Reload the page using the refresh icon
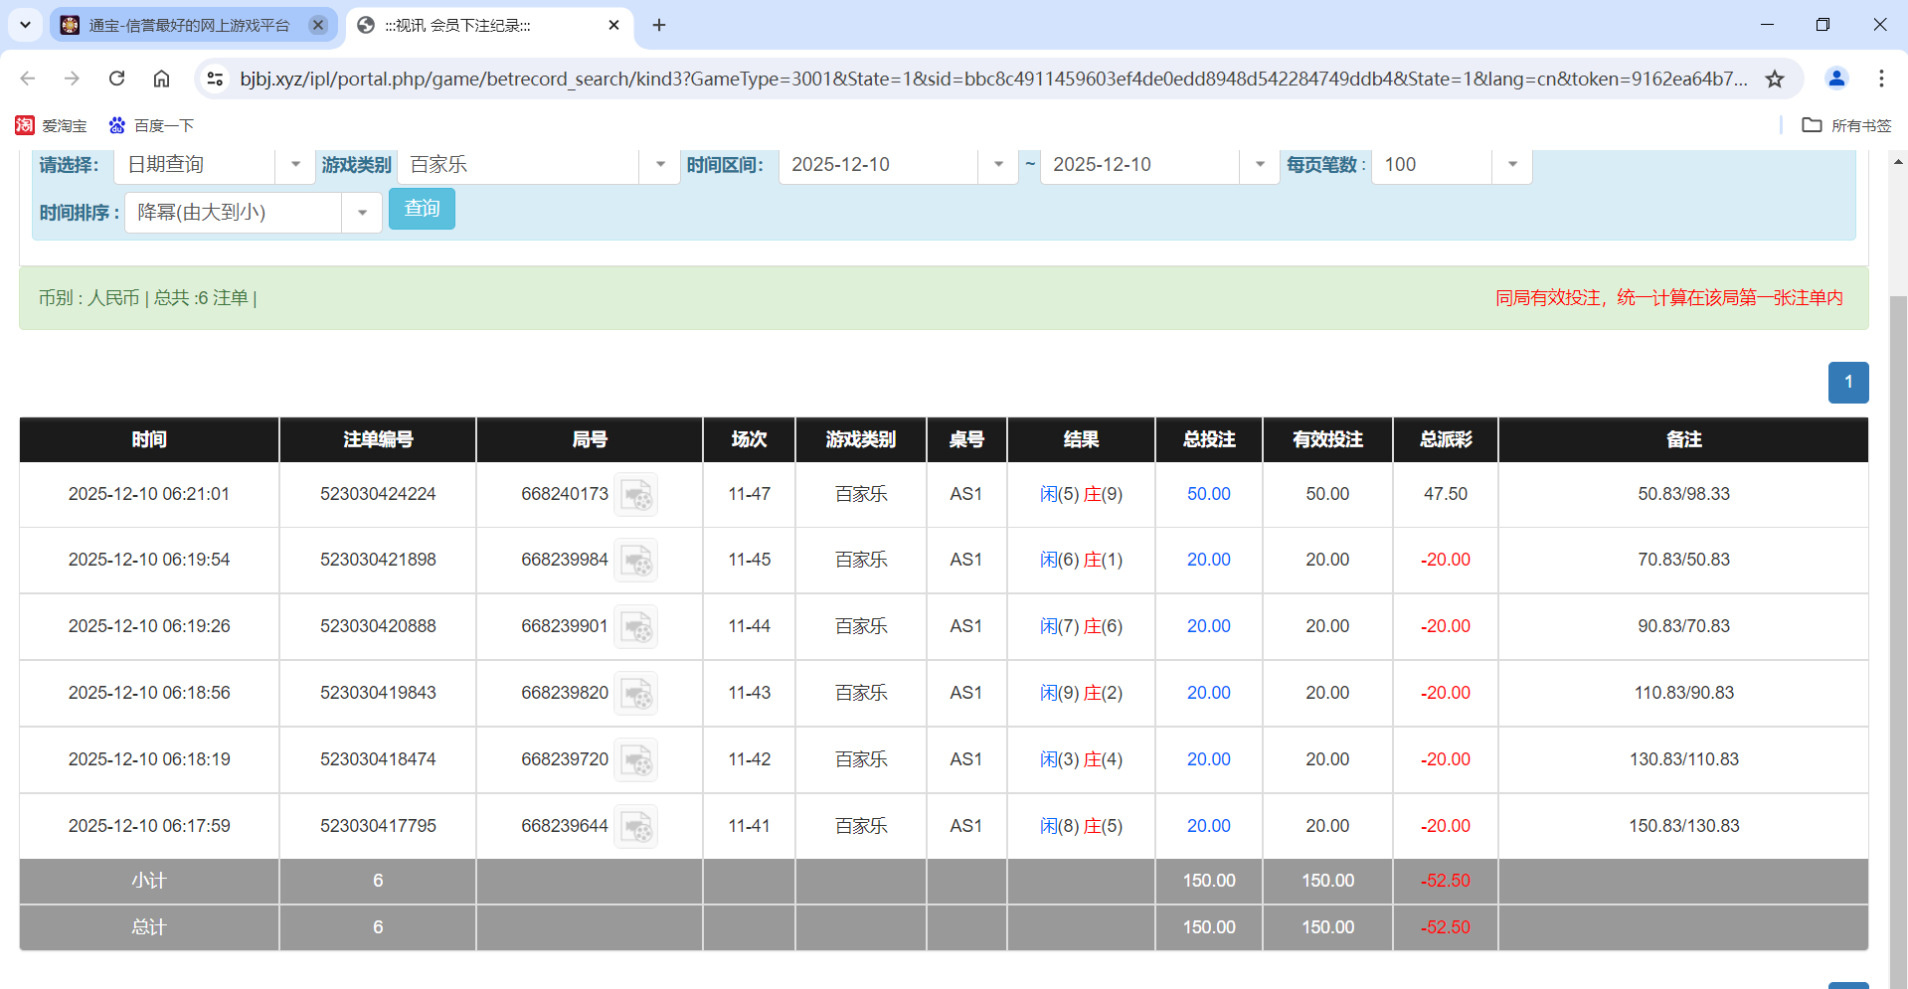Screen dimensions: 1908x989 pyautogui.click(x=116, y=79)
